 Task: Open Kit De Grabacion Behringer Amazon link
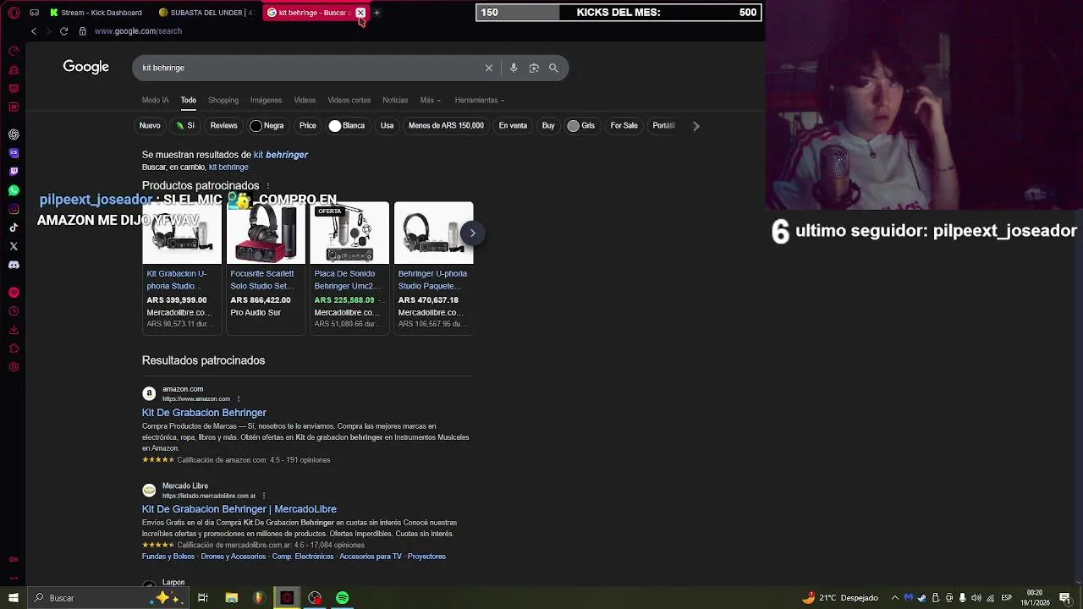204,413
